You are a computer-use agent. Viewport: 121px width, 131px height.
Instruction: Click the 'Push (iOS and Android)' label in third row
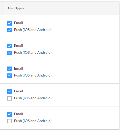[33, 75]
